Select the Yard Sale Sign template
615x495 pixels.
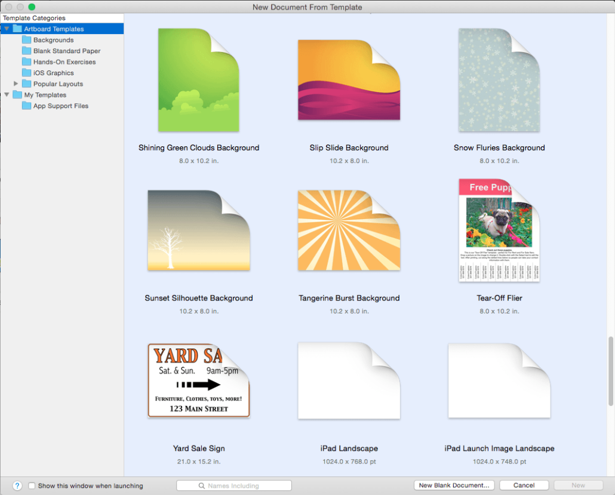[x=198, y=380]
